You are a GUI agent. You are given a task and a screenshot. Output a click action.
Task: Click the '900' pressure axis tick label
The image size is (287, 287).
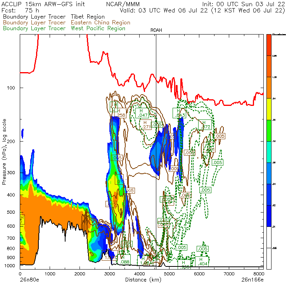tap(11, 258)
